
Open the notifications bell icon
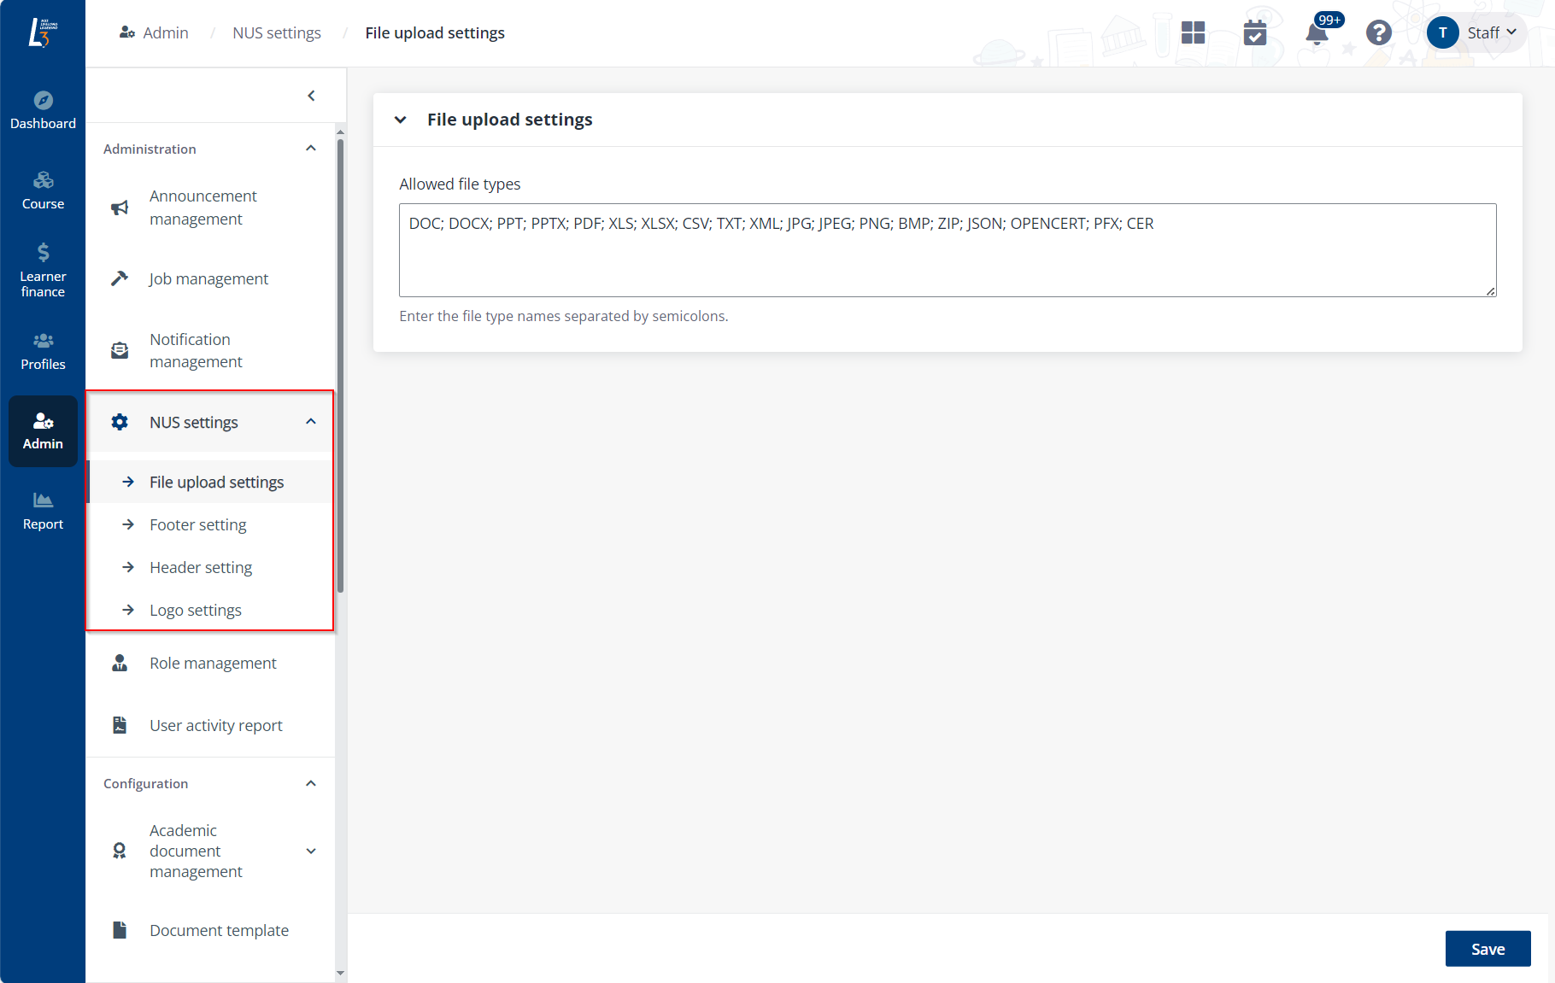point(1317,33)
